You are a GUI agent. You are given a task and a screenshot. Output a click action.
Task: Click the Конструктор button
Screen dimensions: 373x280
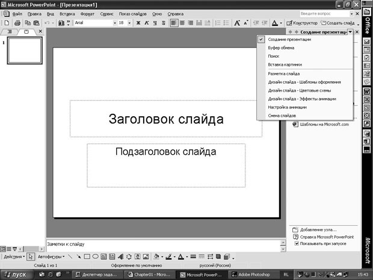pyautogui.click(x=301, y=23)
